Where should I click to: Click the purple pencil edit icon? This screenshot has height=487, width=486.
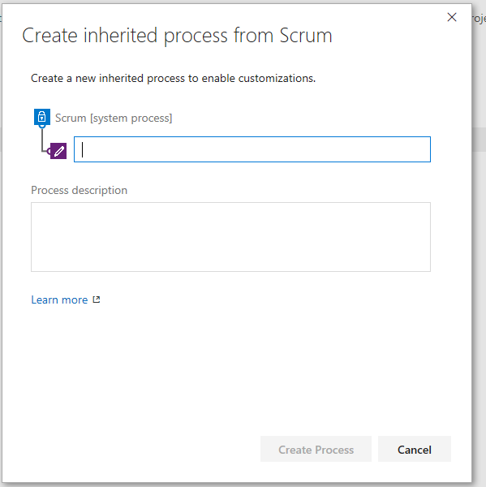point(58,151)
